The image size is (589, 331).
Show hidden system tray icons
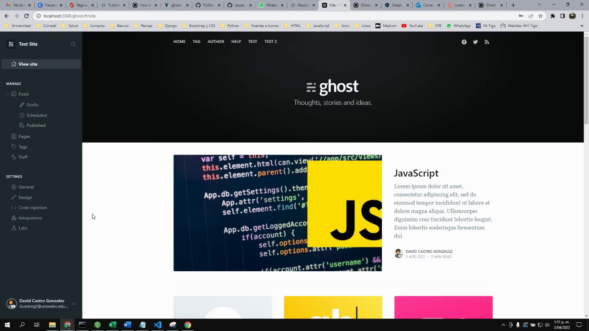[x=503, y=325]
